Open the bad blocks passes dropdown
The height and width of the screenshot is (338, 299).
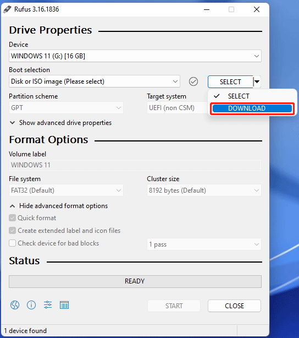point(204,244)
